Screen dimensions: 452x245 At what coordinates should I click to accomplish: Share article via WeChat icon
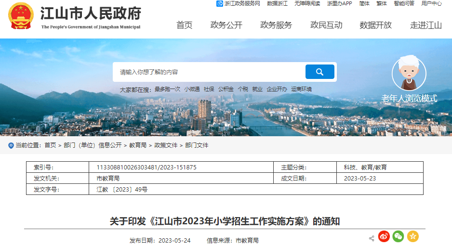coord(398,236)
